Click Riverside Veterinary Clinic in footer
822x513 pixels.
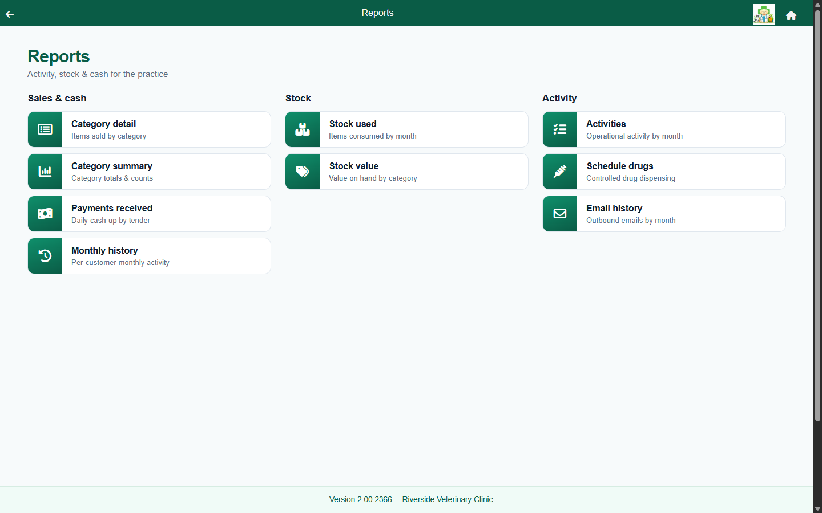coord(448,499)
